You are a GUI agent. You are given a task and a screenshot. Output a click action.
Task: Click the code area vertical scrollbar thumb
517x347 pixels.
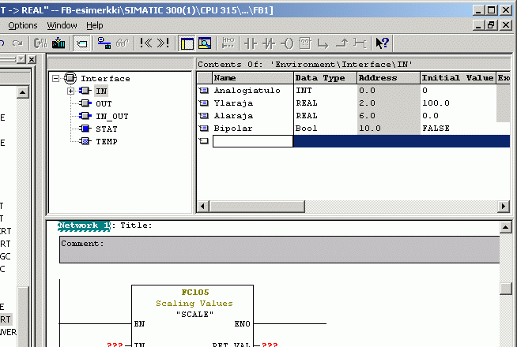click(506, 289)
